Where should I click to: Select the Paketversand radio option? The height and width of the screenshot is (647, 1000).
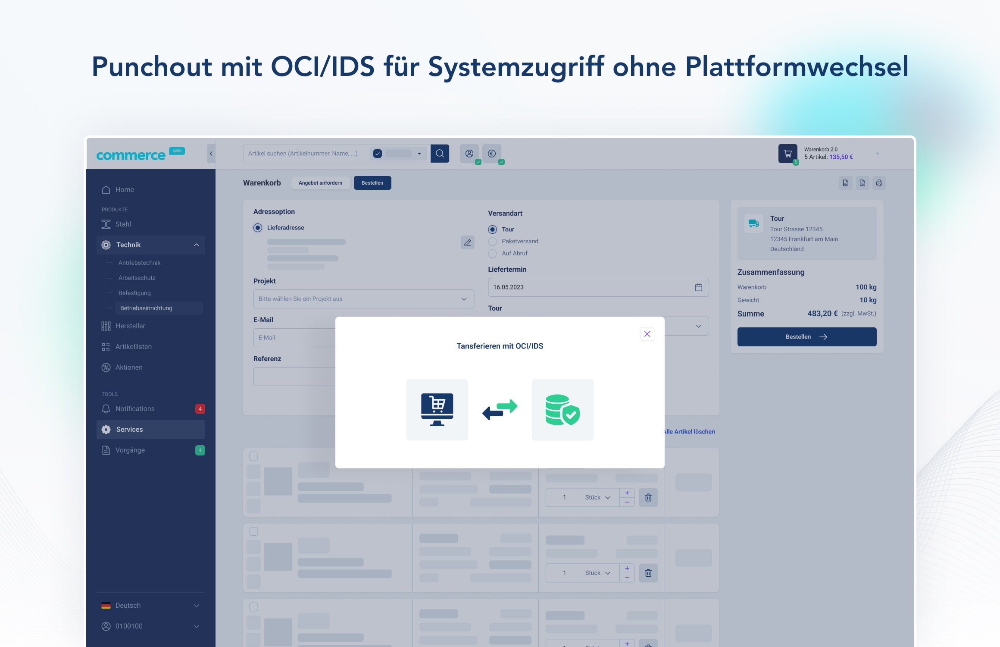coord(493,241)
